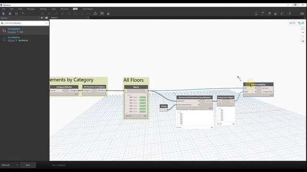Image resolution: width=307 pixels, height=172 pixels.
Task: Open the Edit menu
Action: coord(12,9)
